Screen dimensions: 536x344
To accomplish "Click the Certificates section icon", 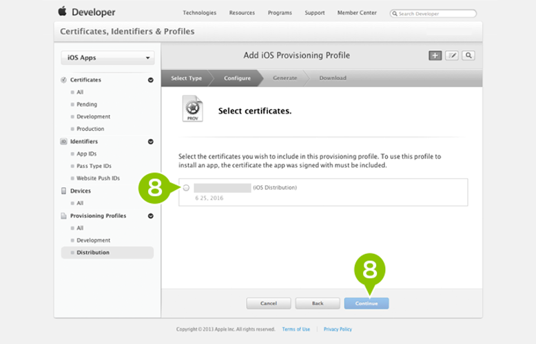I will pos(63,80).
